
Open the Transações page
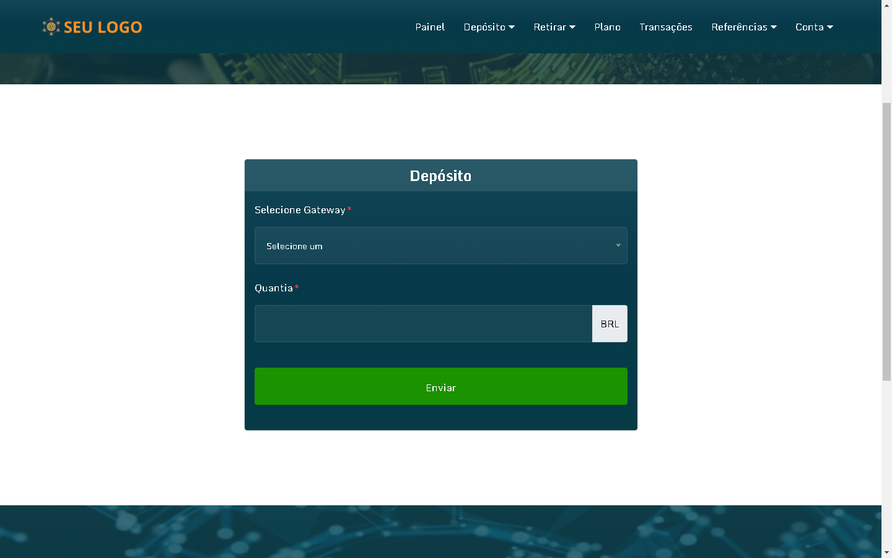(x=665, y=27)
